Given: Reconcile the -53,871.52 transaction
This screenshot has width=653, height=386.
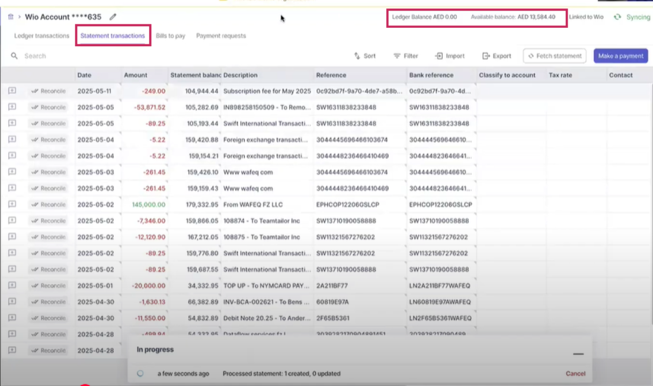Looking at the screenshot, I should tap(49, 107).
